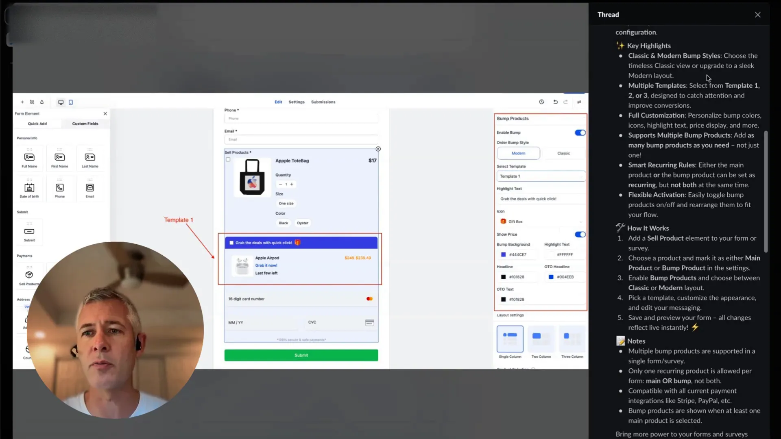The width and height of the screenshot is (781, 439).
Task: Select the Classic bump style
Action: point(563,153)
